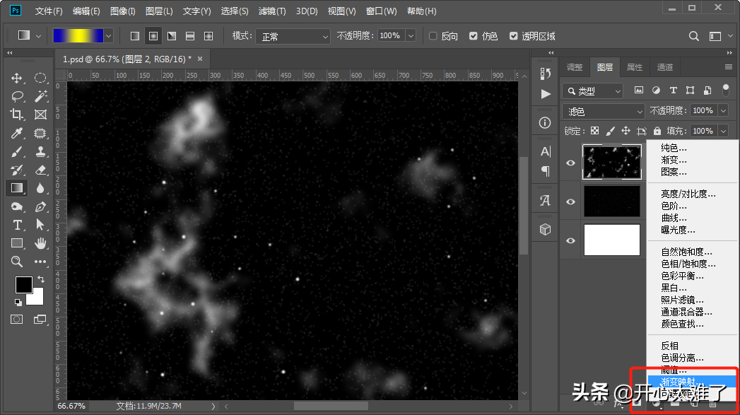Open the gradient preset picker arrow
Screen dimensions: 740x415
(108, 35)
